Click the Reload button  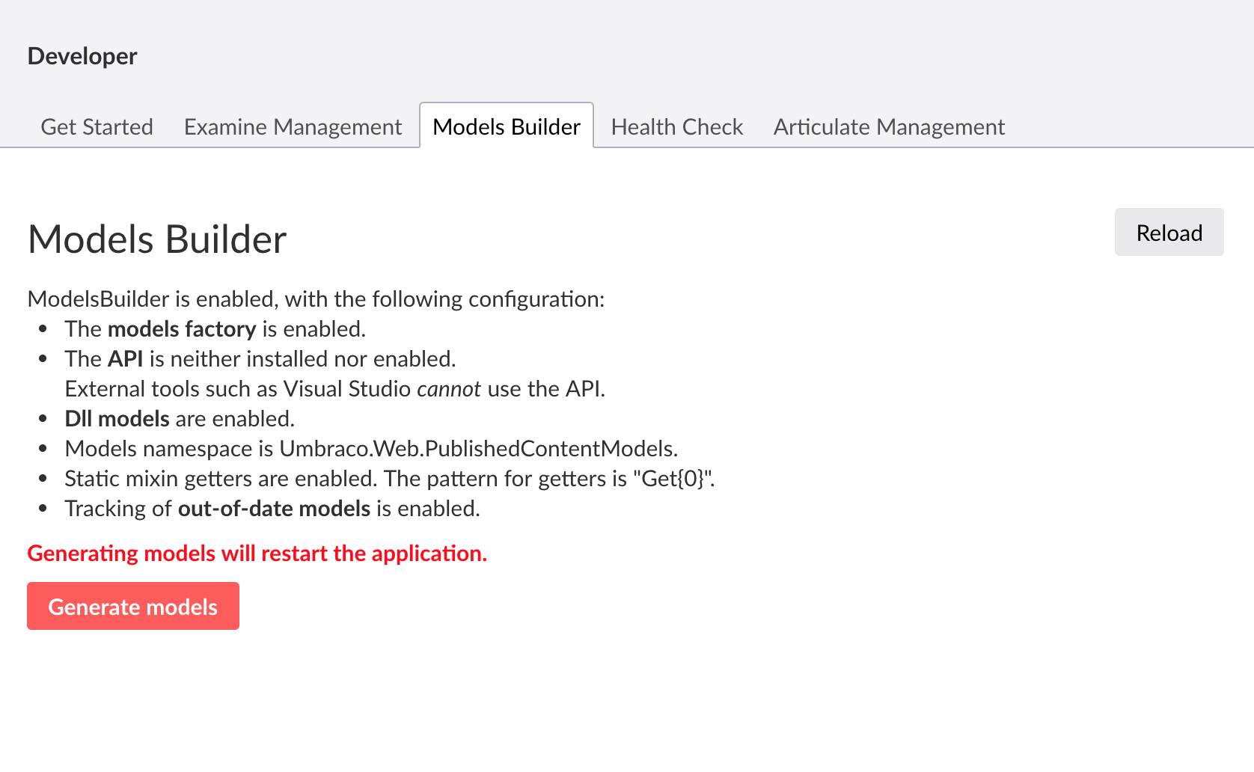click(1169, 233)
